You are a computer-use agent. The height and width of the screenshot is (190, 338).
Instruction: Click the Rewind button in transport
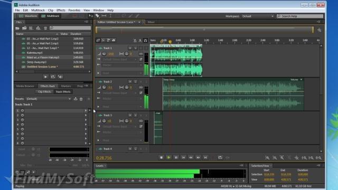coord(191,158)
